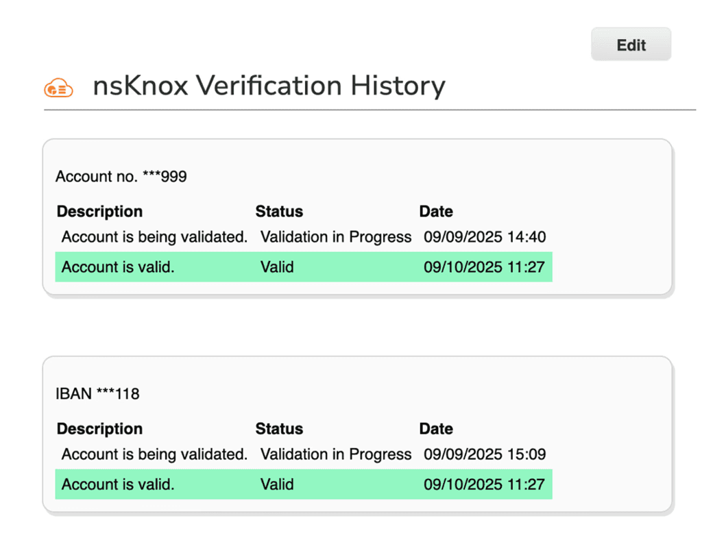
Task: Click the IBAN ***118 label
Action: pos(97,393)
